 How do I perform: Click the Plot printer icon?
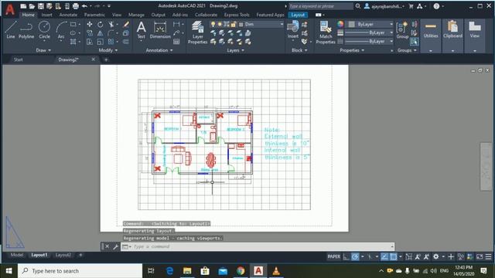point(76,6)
